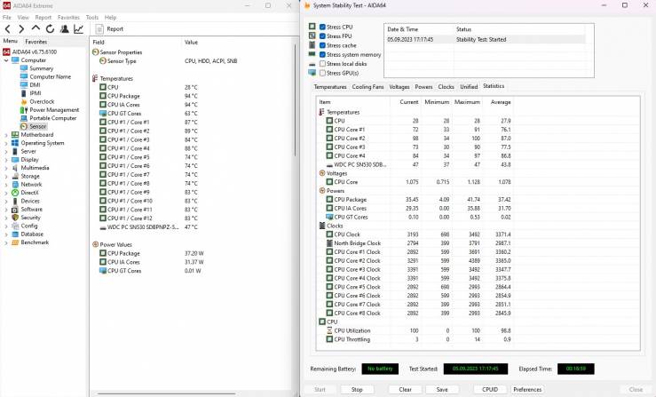
Task: Click the Motherboard icon in tree
Action: point(15,134)
